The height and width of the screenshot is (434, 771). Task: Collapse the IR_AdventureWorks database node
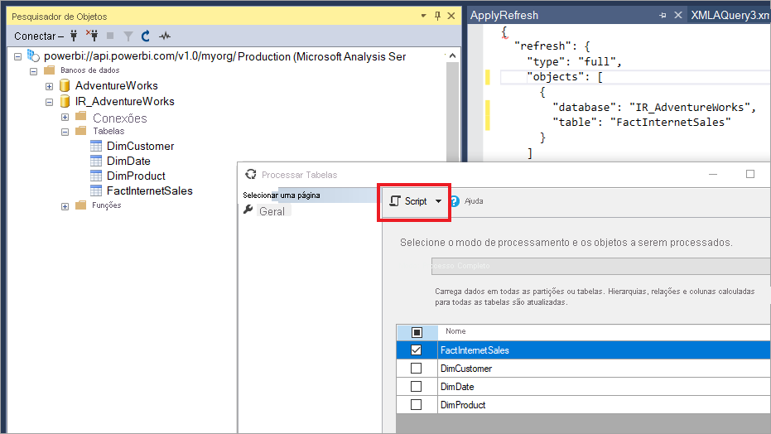[49, 102]
